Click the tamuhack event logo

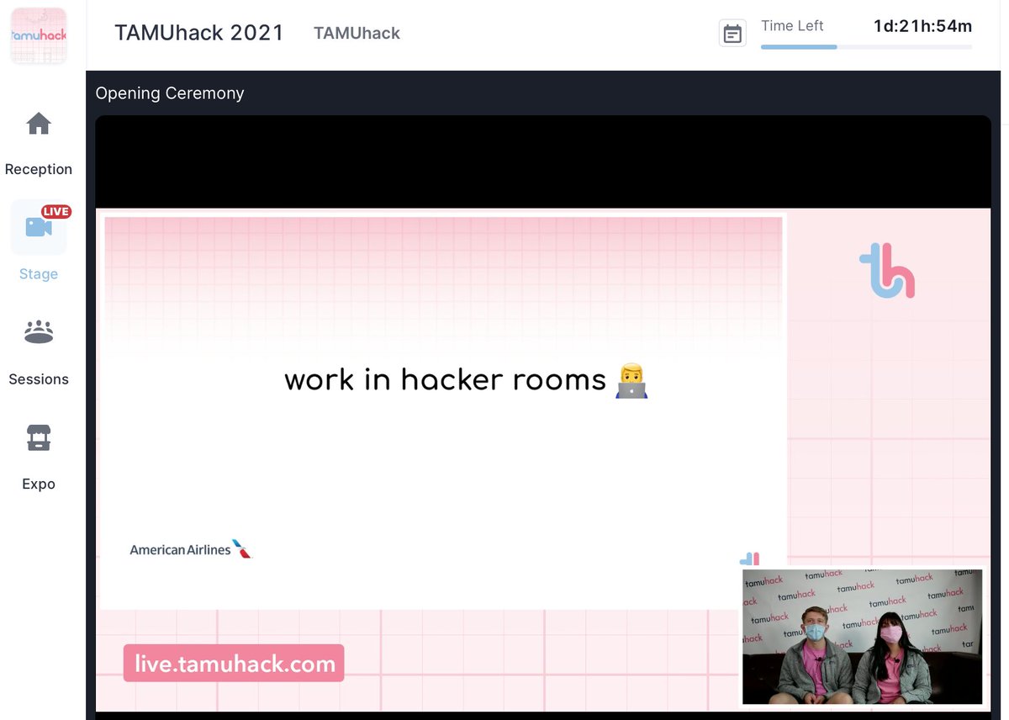pos(39,34)
